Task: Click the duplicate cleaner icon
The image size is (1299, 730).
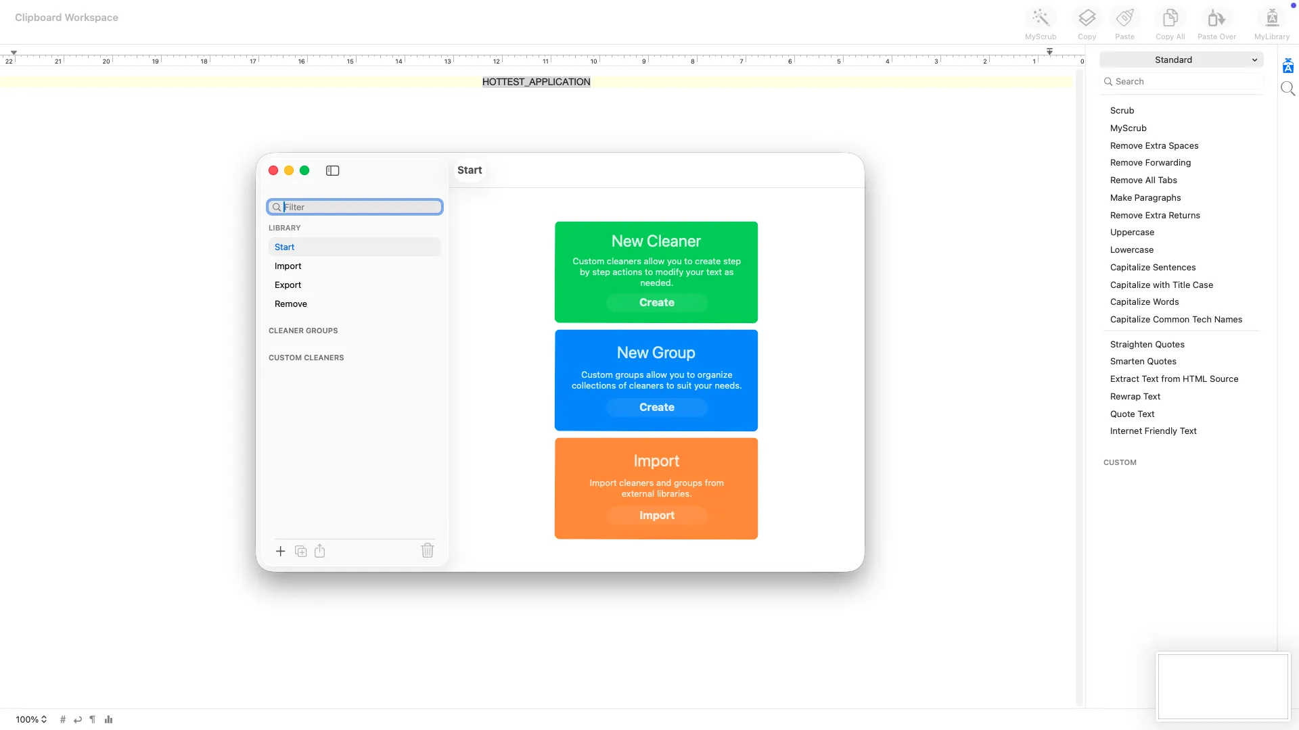Action: click(301, 552)
